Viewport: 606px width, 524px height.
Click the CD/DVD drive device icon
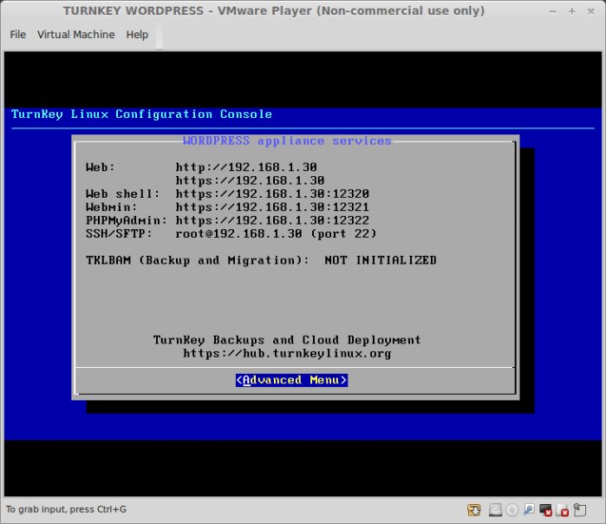click(x=512, y=510)
